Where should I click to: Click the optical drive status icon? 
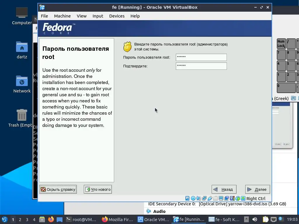(193, 198)
